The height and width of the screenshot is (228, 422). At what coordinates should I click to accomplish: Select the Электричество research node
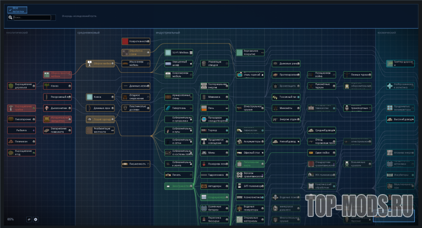(x=179, y=186)
